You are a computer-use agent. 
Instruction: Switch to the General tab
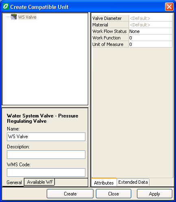[14, 182]
